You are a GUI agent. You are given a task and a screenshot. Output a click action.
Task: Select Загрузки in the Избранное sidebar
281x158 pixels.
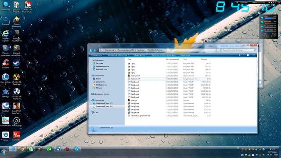(x=100, y=63)
